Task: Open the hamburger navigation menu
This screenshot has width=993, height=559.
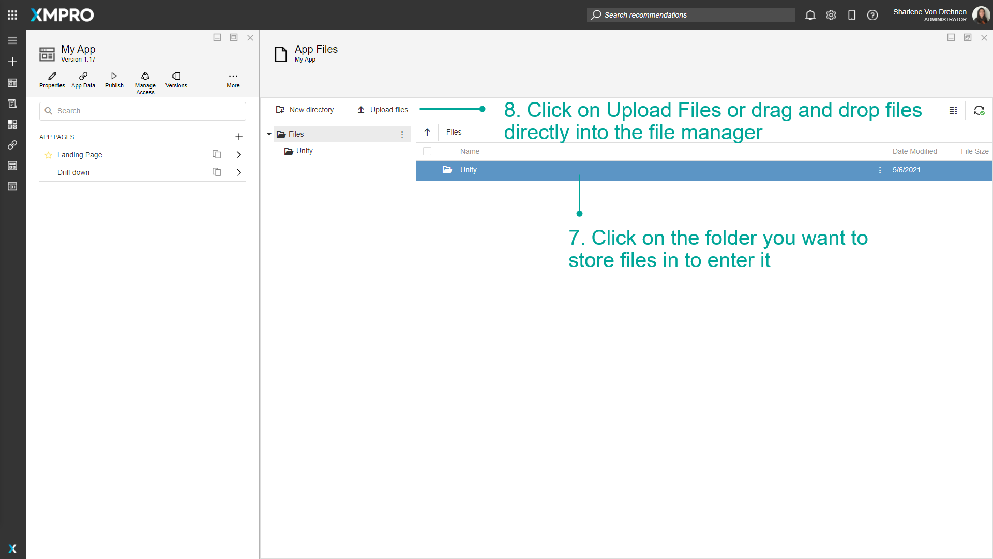Action: (x=12, y=40)
